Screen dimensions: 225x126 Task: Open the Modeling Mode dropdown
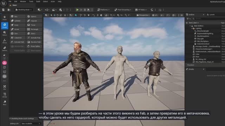click(x=24, y=10)
